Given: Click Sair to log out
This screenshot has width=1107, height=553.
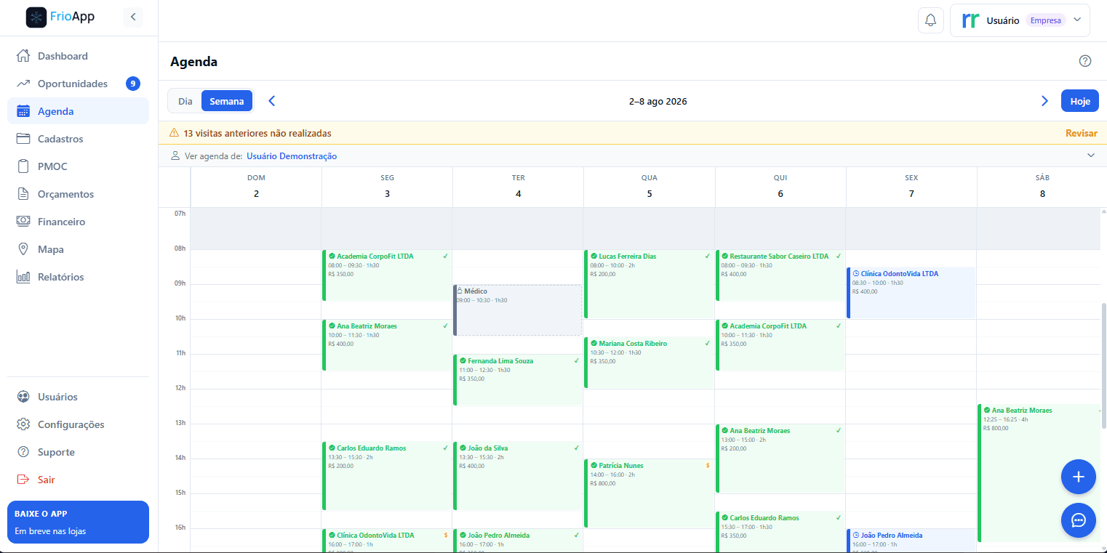Looking at the screenshot, I should (x=78, y=480).
